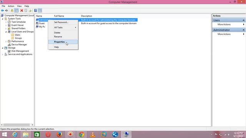246x138 pixels.
Task: Open File Explorer from the taskbar
Action: (x=26, y=135)
